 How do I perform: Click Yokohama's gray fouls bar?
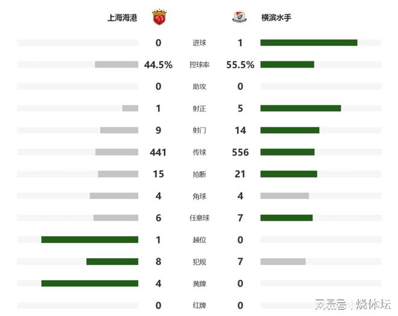(283, 262)
